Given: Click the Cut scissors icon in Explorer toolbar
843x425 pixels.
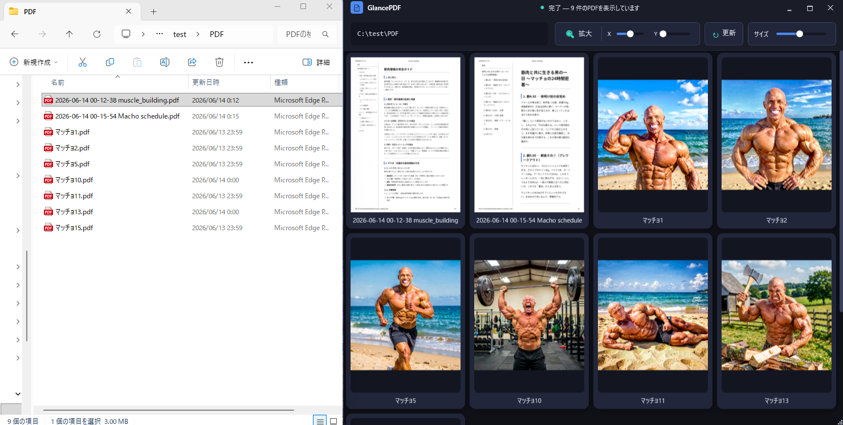Looking at the screenshot, I should pyautogui.click(x=83, y=62).
